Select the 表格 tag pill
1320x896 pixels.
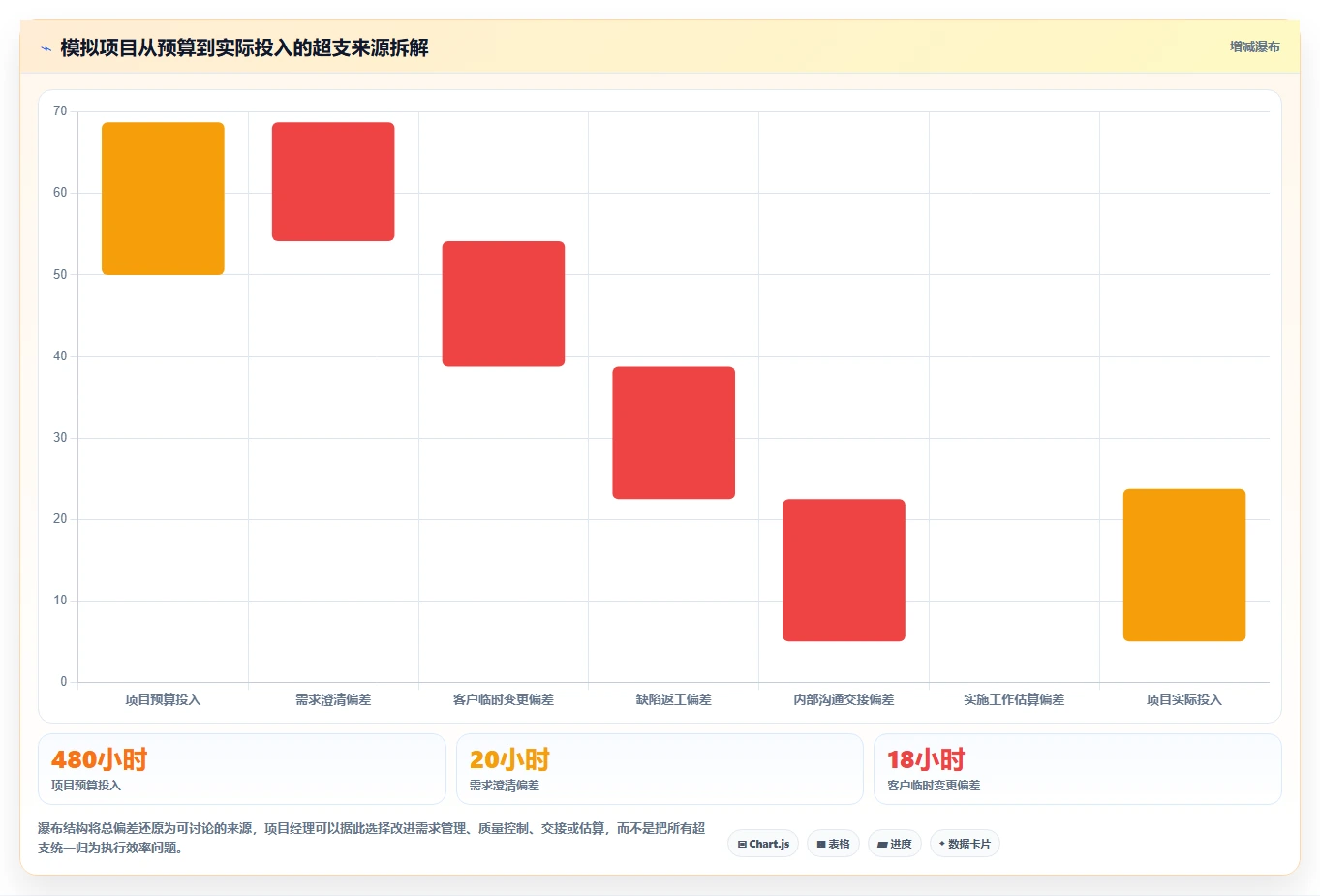coord(833,844)
